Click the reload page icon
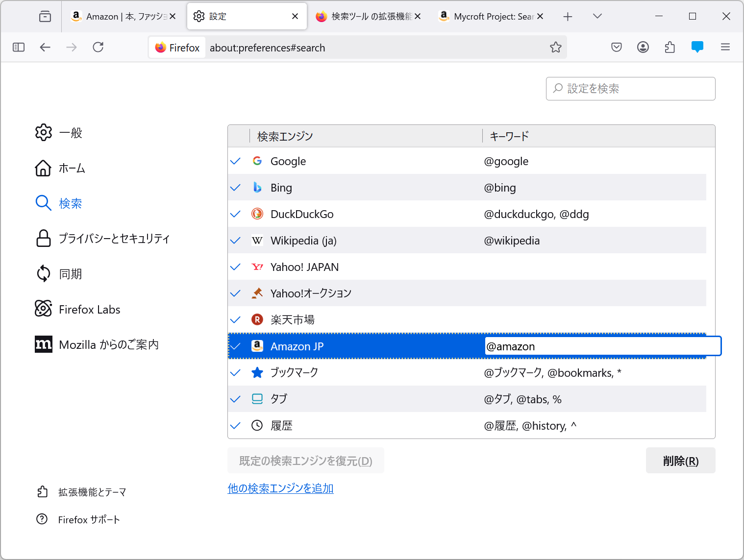 click(x=98, y=47)
